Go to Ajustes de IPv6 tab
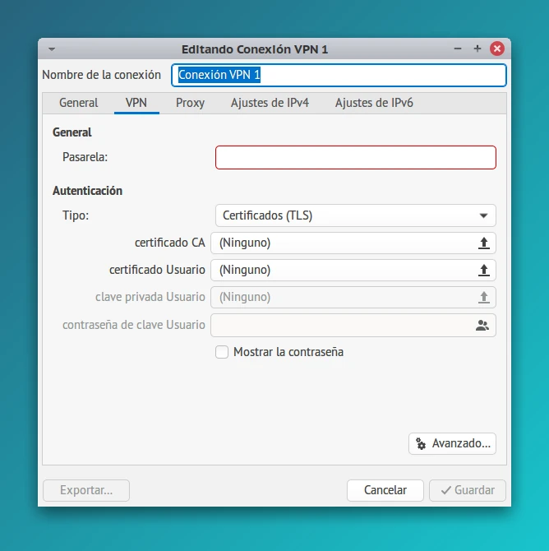This screenshot has width=549, height=551. pyautogui.click(x=374, y=103)
